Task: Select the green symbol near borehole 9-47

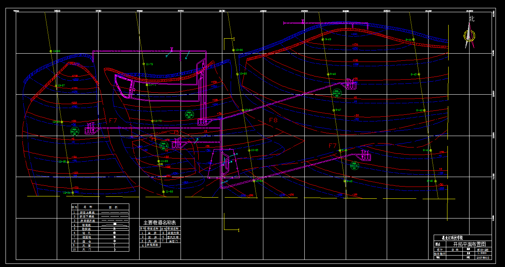Action: tap(337, 93)
